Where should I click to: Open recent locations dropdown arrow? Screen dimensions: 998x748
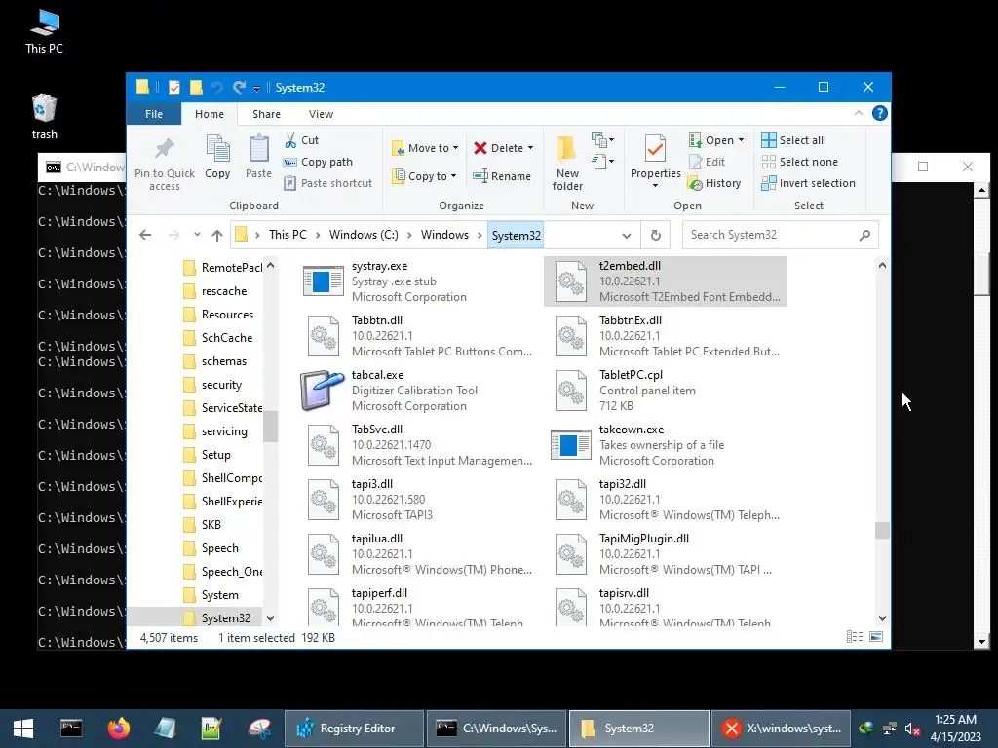point(197,235)
